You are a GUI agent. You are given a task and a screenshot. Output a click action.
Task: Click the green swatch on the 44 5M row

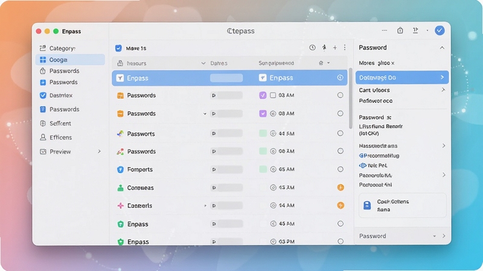point(263,133)
